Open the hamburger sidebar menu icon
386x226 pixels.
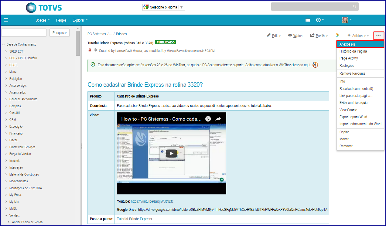6,20
